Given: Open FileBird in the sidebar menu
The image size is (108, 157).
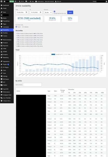Looking at the screenshot, I should (x=7, y=85).
